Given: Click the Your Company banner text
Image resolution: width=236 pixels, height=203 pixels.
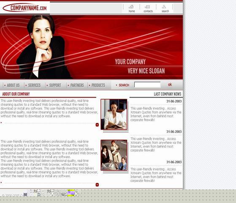Looking at the screenshot, I should [x=130, y=62].
